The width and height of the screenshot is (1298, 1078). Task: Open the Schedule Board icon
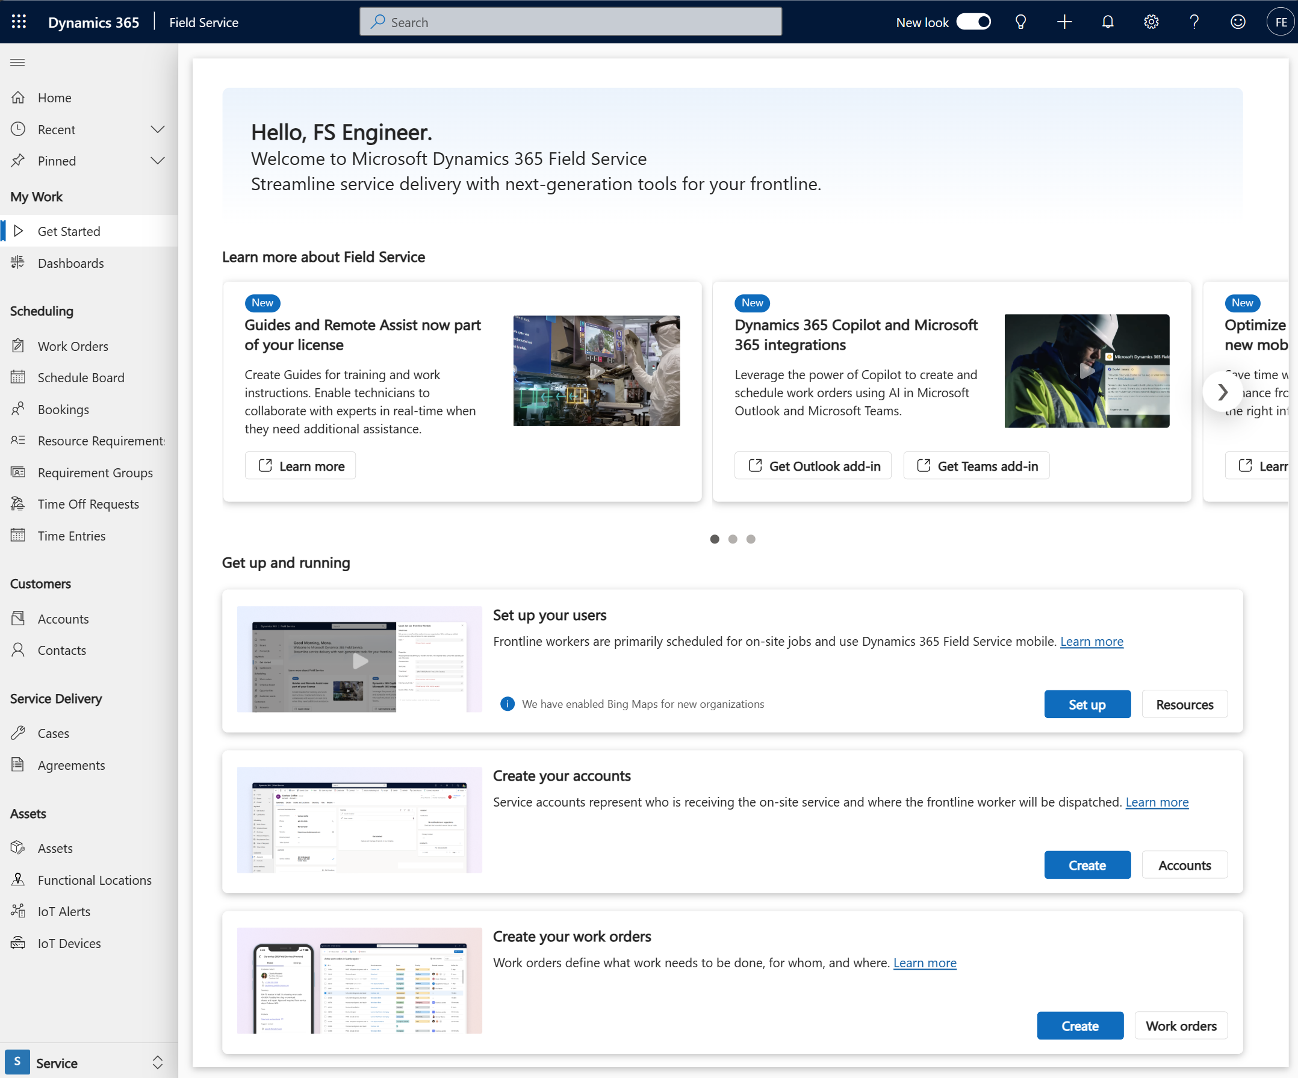pyautogui.click(x=20, y=377)
